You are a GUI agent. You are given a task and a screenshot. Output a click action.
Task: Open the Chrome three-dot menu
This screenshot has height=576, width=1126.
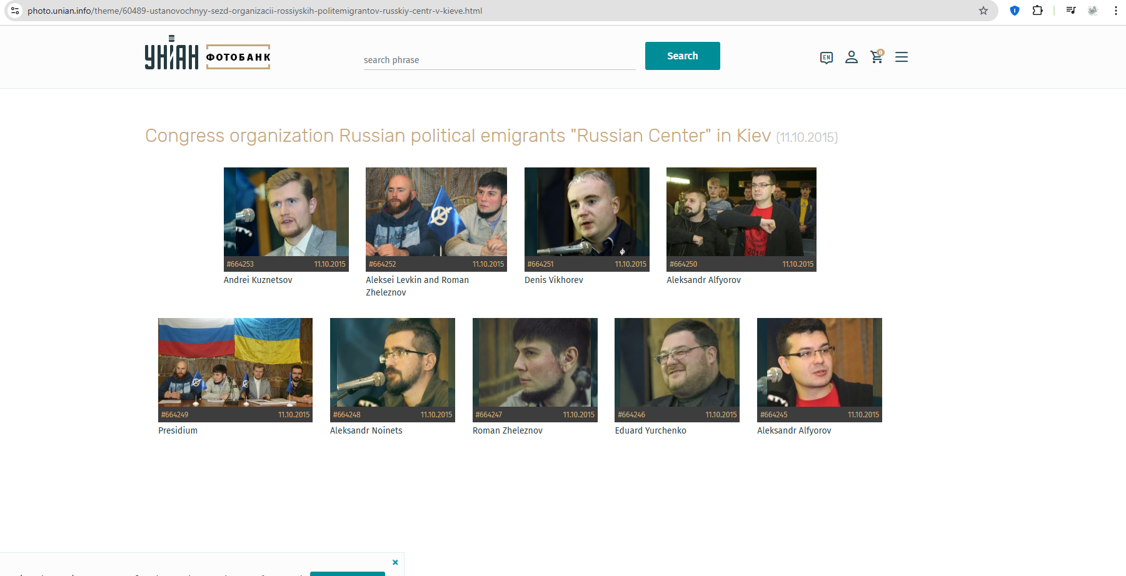pyautogui.click(x=1116, y=11)
